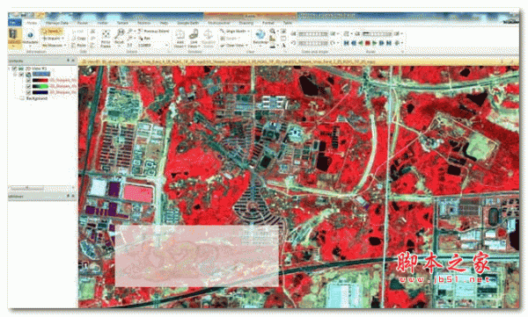Viewport: 528px width, 317px height.
Task: Collapse the 2D View #1 tree node
Action: point(10,68)
